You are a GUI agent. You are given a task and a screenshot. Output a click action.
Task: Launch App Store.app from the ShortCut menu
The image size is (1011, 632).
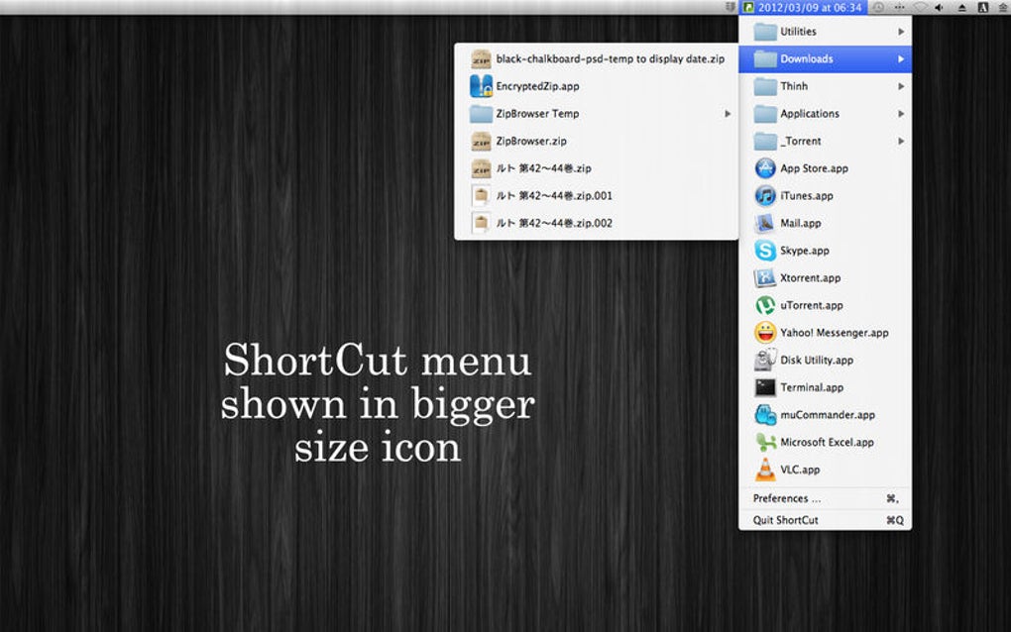tap(825, 168)
